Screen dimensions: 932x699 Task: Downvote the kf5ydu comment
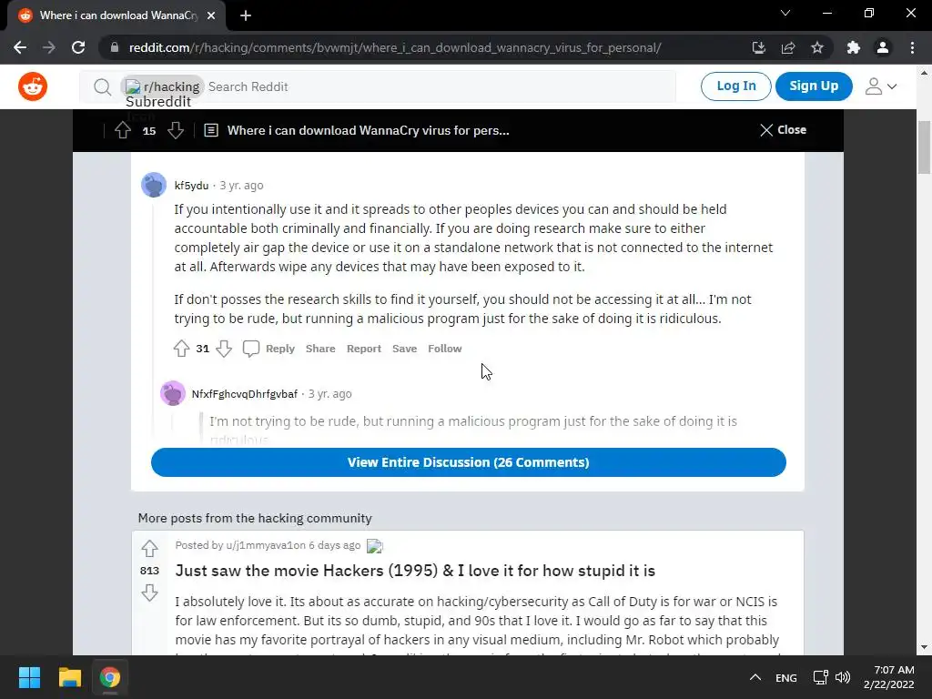tap(224, 349)
